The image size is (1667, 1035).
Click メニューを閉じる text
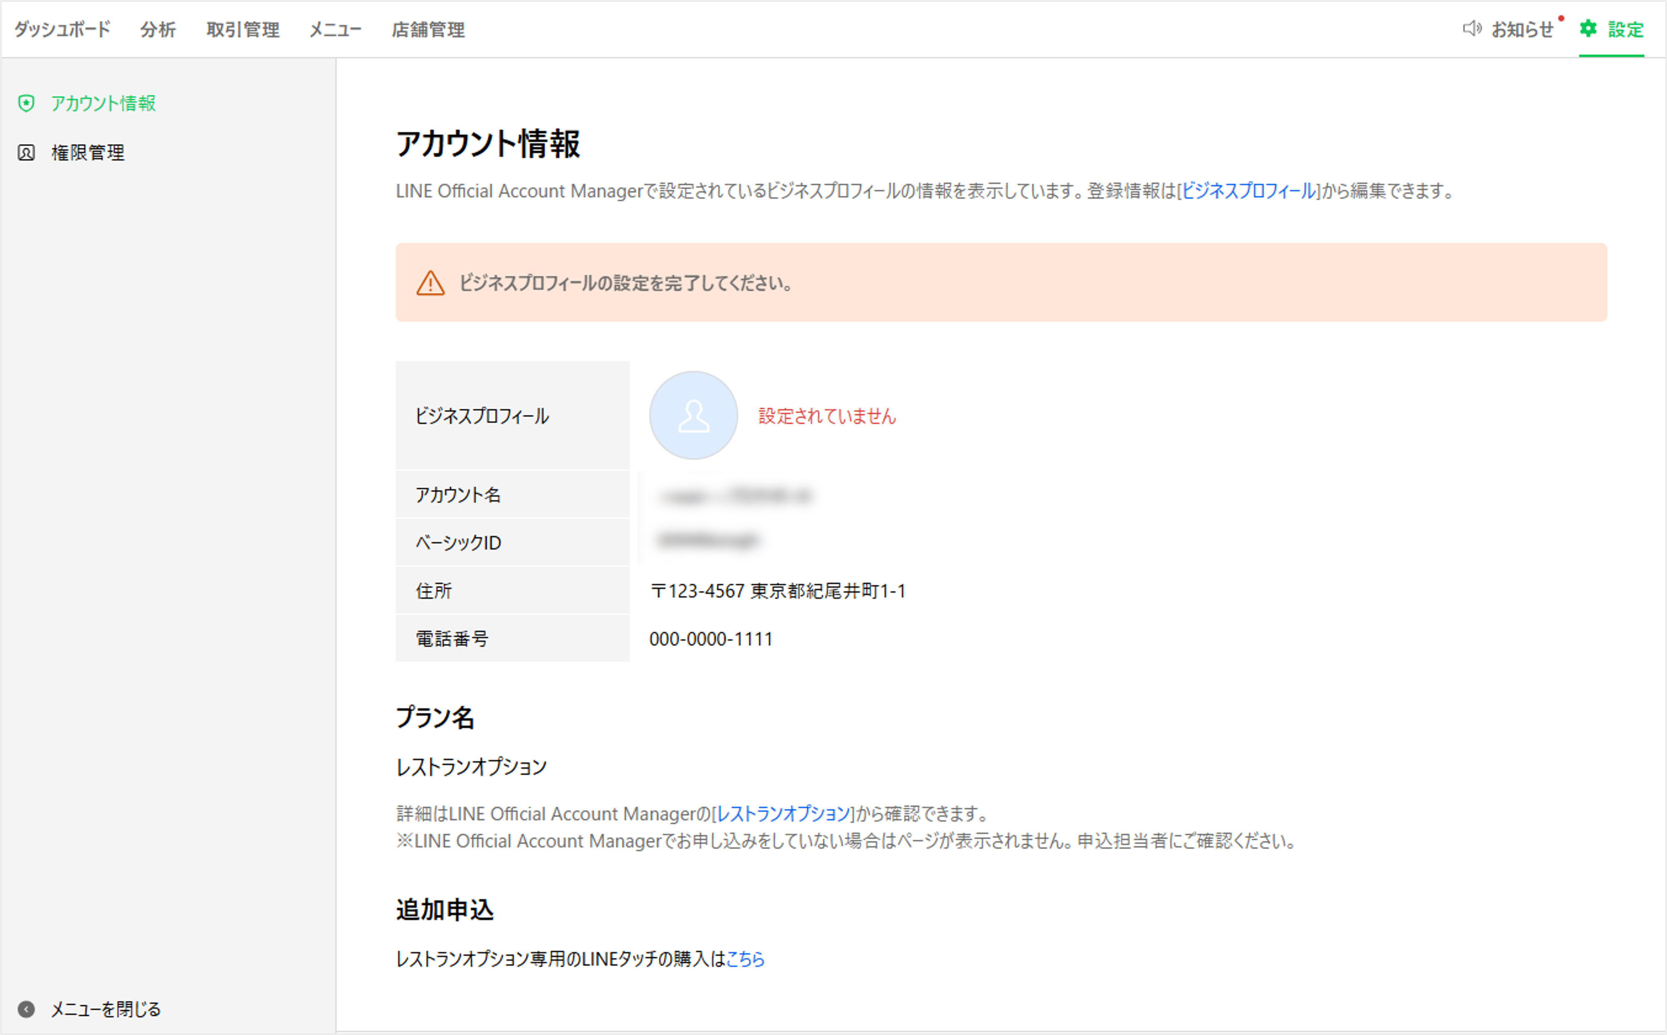click(x=105, y=1009)
